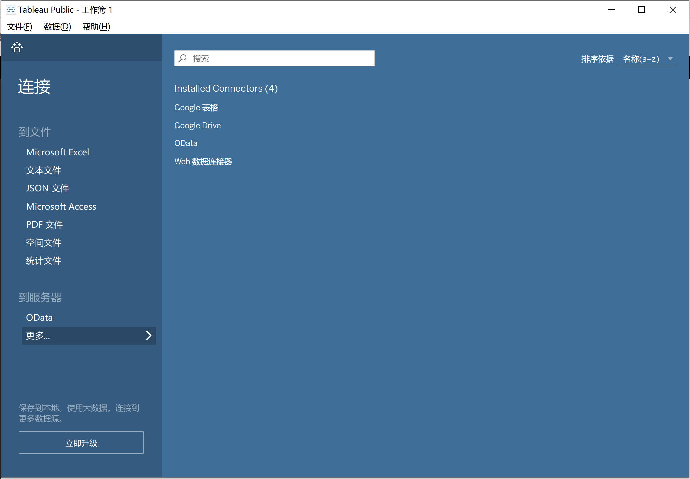Select PDF 文件 connection option
The height and width of the screenshot is (479, 690).
[x=44, y=224]
